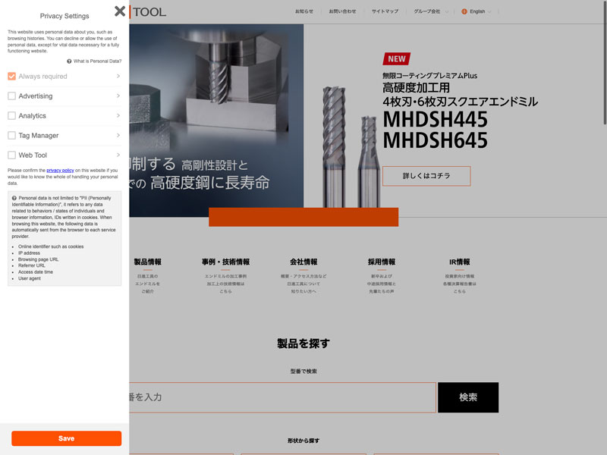Enable the Advertising checkbox
The width and height of the screenshot is (607, 455).
click(11, 96)
